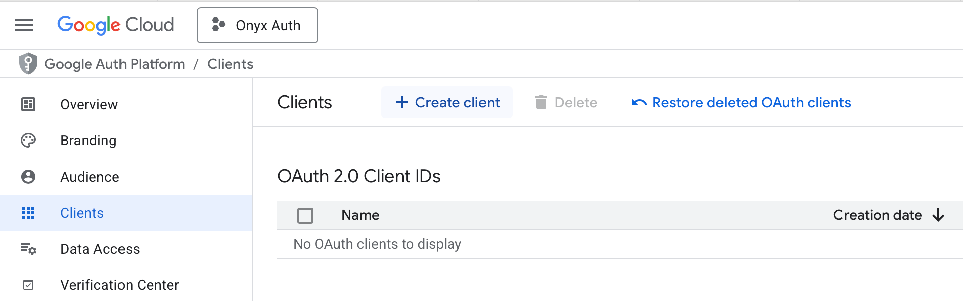Viewport: 963px width, 301px height.
Task: Toggle the select-all checkbox in table header
Action: tap(305, 215)
